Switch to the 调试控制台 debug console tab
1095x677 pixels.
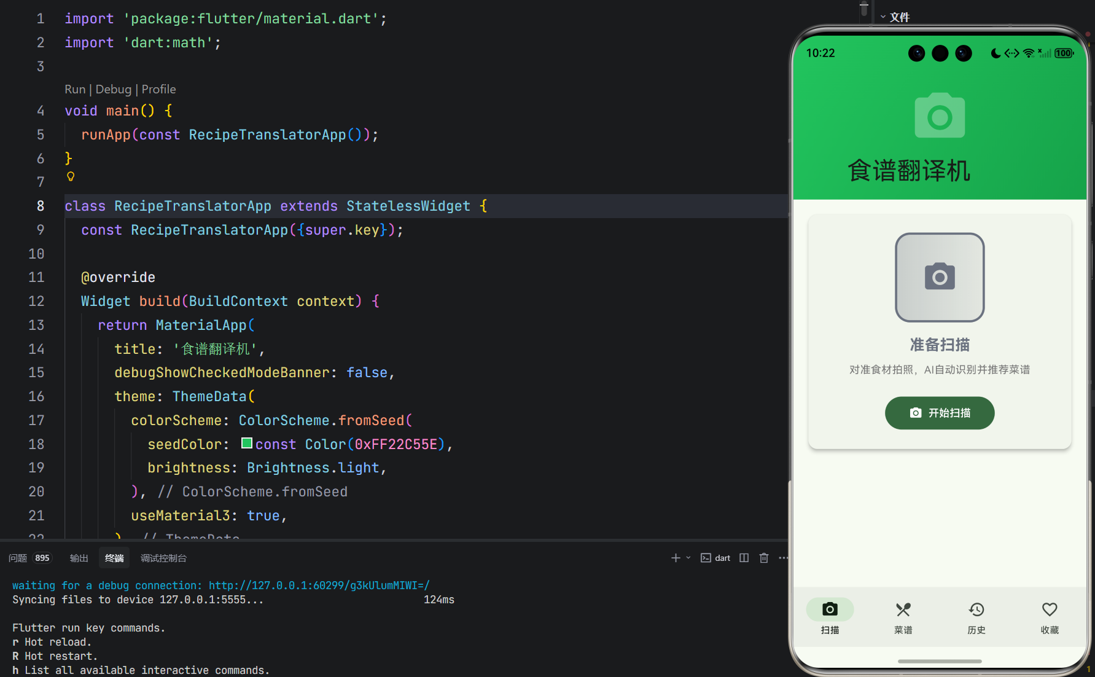163,558
